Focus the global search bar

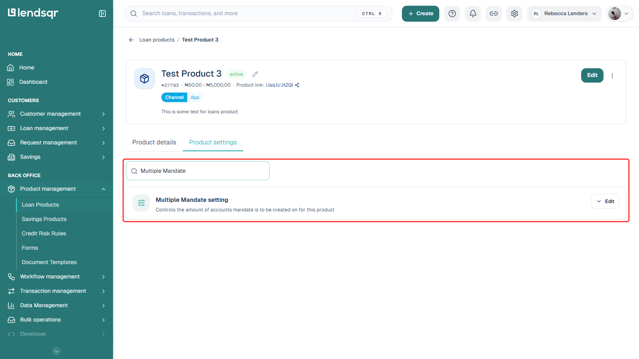[259, 14]
